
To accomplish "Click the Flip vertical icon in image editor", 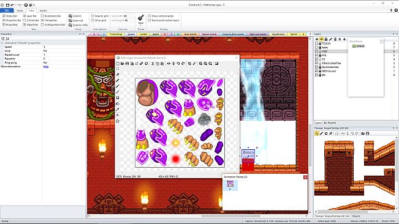I will pyautogui.click(x=173, y=64).
